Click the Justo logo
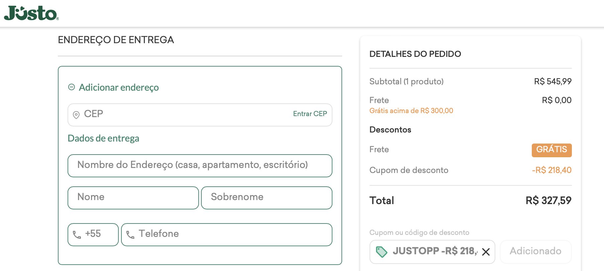Image resolution: width=604 pixels, height=271 pixels. [31, 13]
